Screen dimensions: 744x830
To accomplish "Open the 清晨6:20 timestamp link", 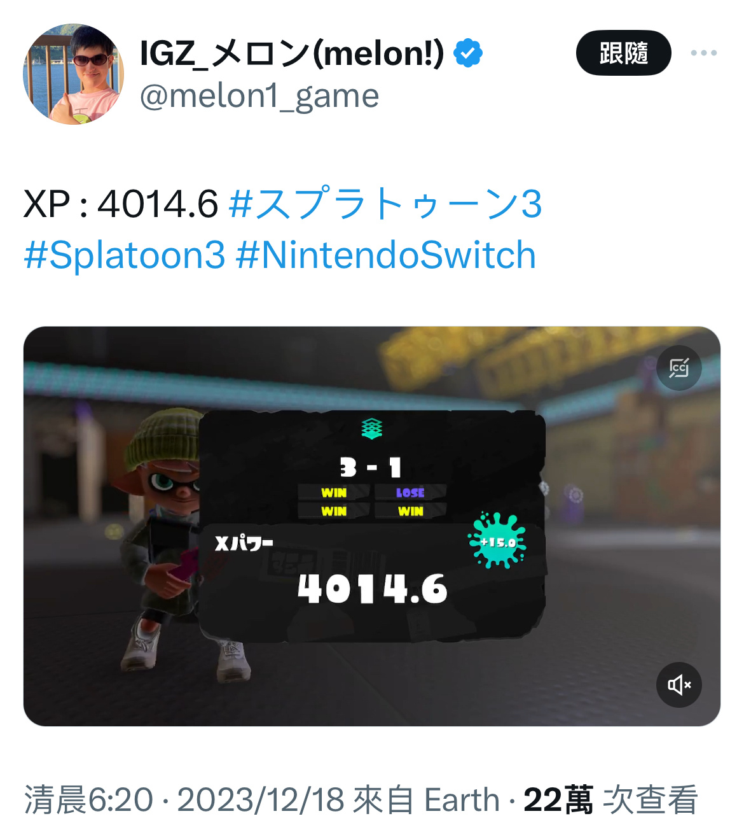I will 89,800.
